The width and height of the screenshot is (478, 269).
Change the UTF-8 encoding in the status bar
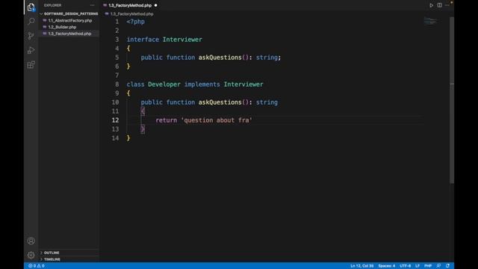405,266
